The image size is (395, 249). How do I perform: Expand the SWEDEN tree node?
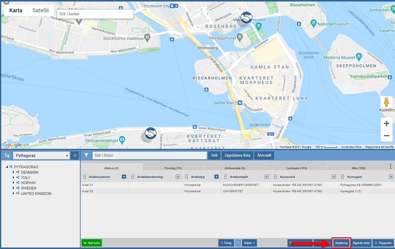[13, 188]
